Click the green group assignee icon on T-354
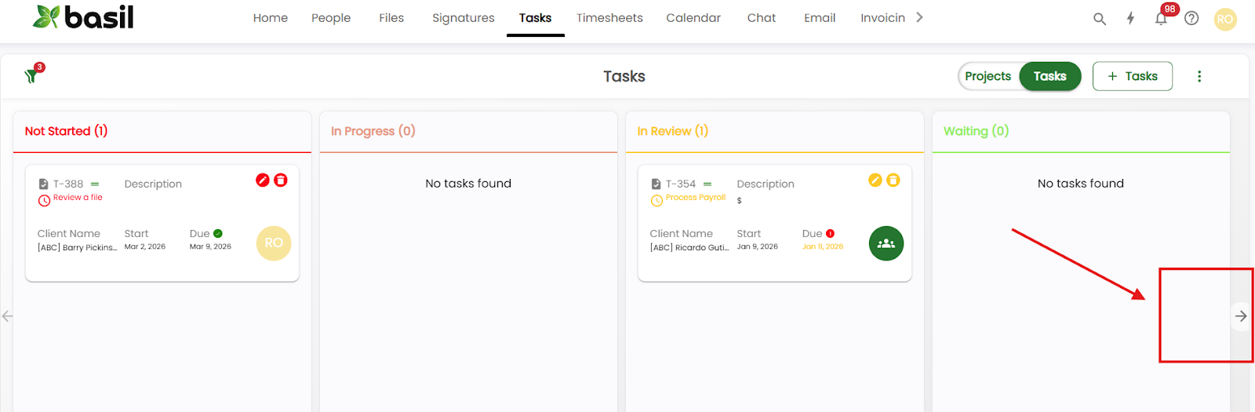Screen dimensions: 1255x412 [x=886, y=243]
